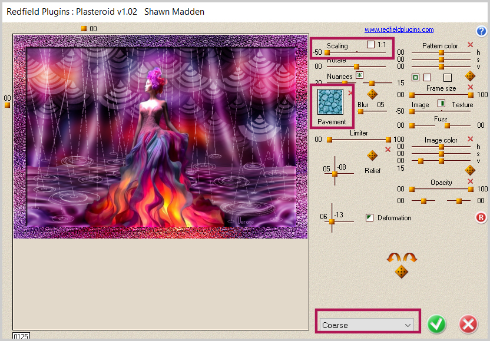Click the Image color hue slider handle
The height and width of the screenshot is (341, 490).
(x=441, y=147)
